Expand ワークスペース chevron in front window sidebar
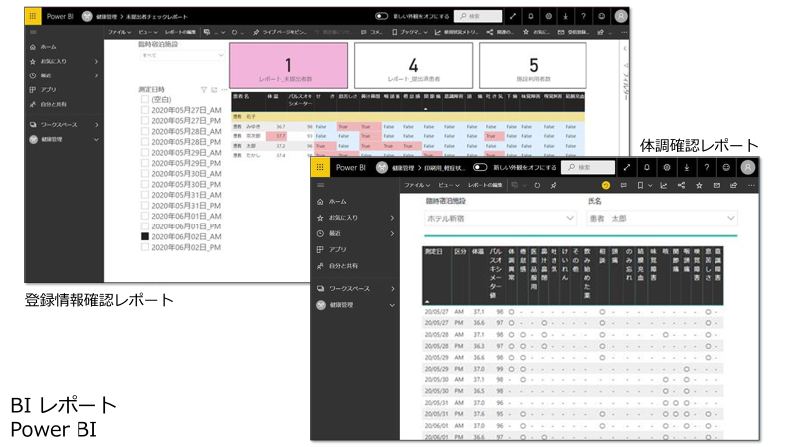Image resolution: width=795 pixels, height=447 pixels. point(392,288)
